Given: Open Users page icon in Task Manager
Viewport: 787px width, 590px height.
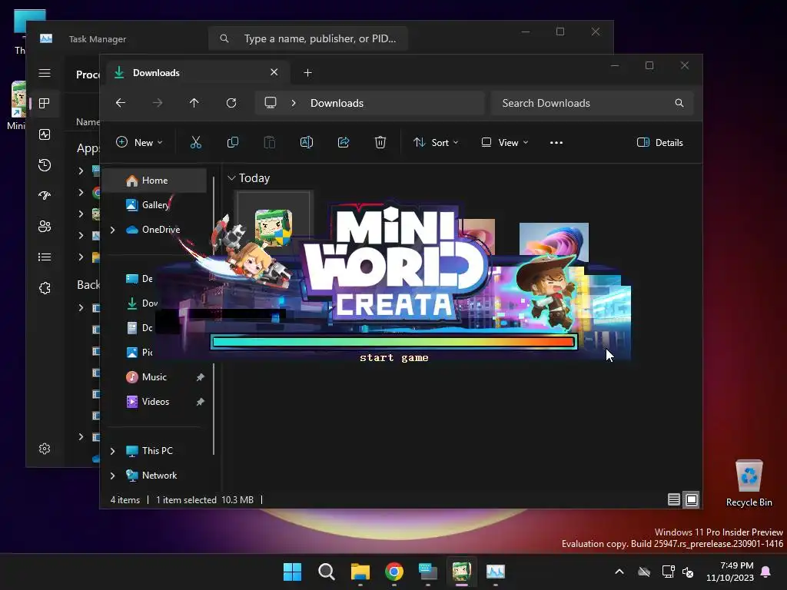Looking at the screenshot, I should click(45, 227).
